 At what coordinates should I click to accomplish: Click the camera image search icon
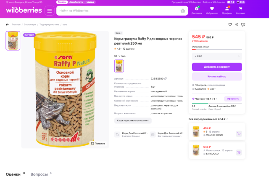click(182, 11)
